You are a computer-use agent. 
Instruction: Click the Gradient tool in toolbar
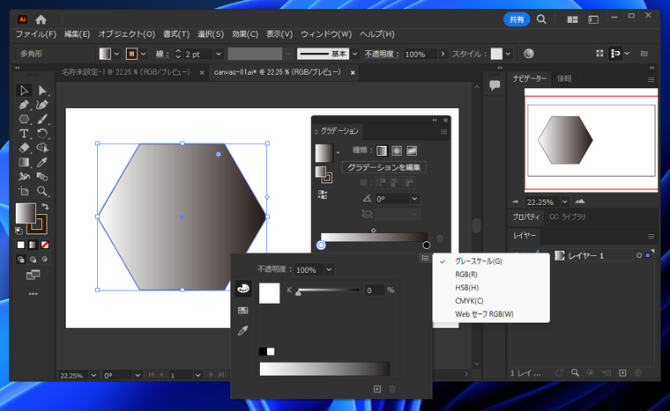tap(25, 162)
